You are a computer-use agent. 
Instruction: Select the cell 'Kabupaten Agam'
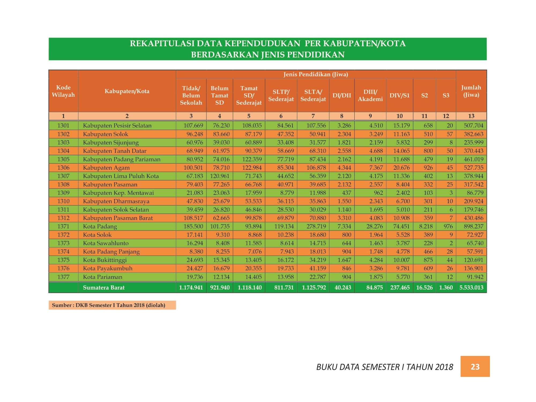click(127, 167)
